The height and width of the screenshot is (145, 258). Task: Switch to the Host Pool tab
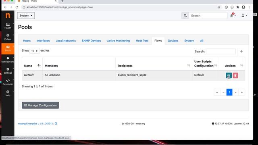pyautogui.click(x=142, y=41)
